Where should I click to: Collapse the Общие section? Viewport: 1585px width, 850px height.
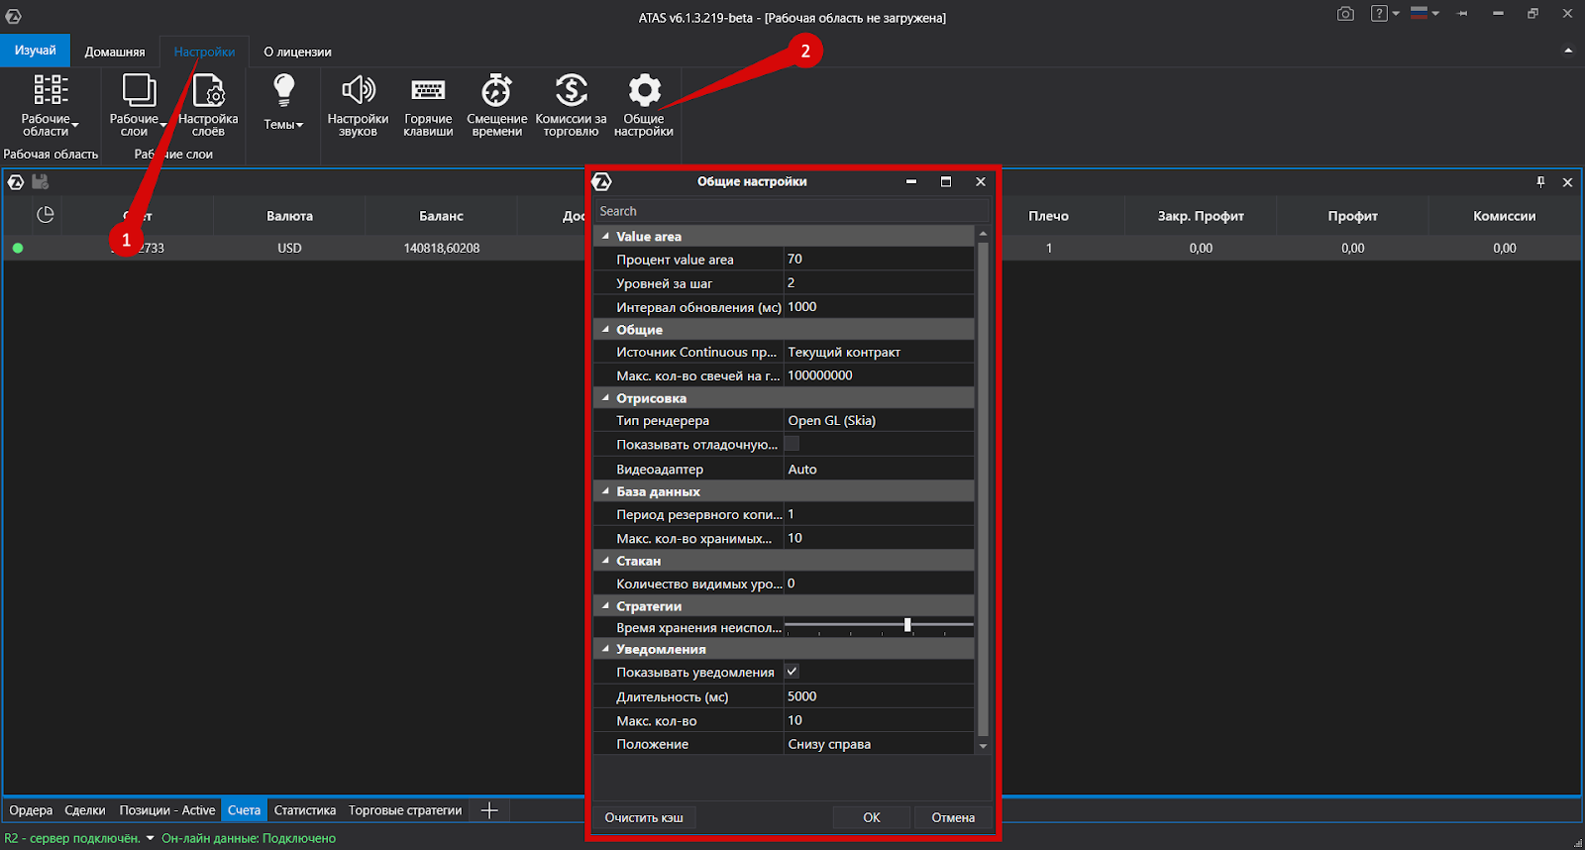[605, 329]
